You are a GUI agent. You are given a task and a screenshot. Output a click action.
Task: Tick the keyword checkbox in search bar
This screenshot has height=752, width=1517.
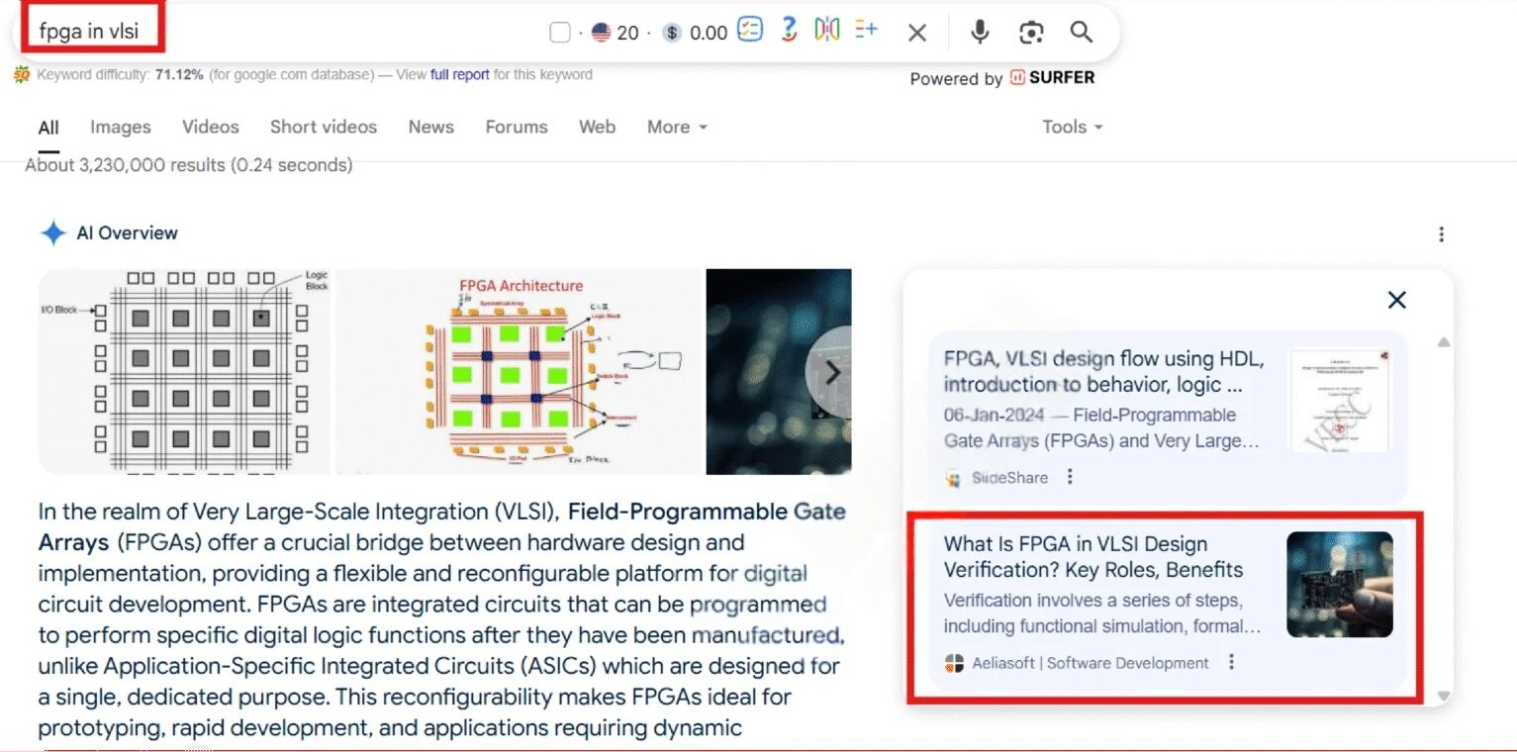click(560, 33)
